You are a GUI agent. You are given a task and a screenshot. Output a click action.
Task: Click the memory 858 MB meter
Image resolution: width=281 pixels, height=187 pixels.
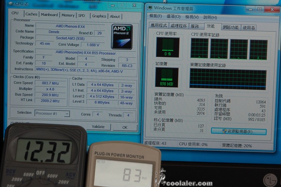coord(167,77)
